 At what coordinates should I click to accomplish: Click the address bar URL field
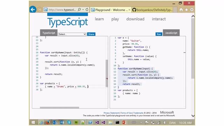(62, 10)
